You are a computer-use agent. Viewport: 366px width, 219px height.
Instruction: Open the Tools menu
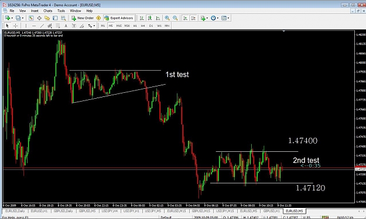click(x=61, y=11)
